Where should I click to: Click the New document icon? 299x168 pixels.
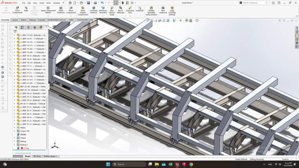coord(75,3)
